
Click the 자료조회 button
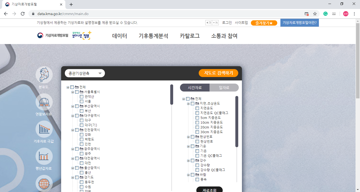click(210, 189)
